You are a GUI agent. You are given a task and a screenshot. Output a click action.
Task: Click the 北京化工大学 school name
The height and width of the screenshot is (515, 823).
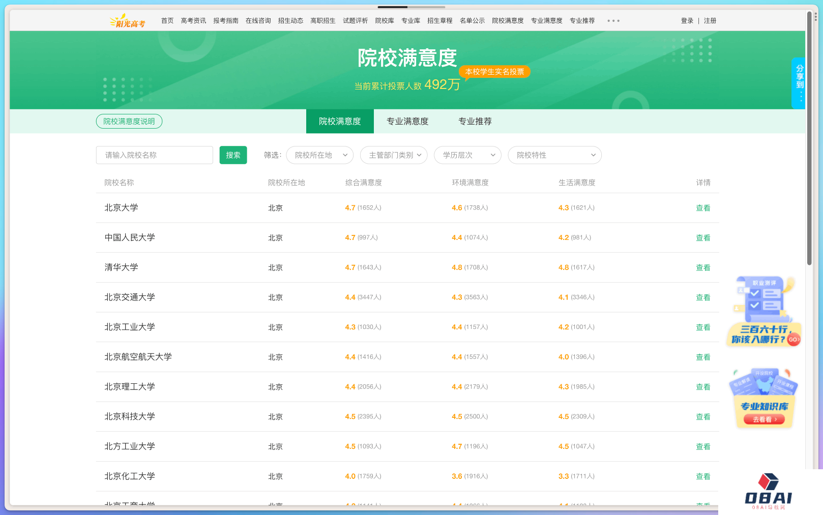tap(130, 476)
